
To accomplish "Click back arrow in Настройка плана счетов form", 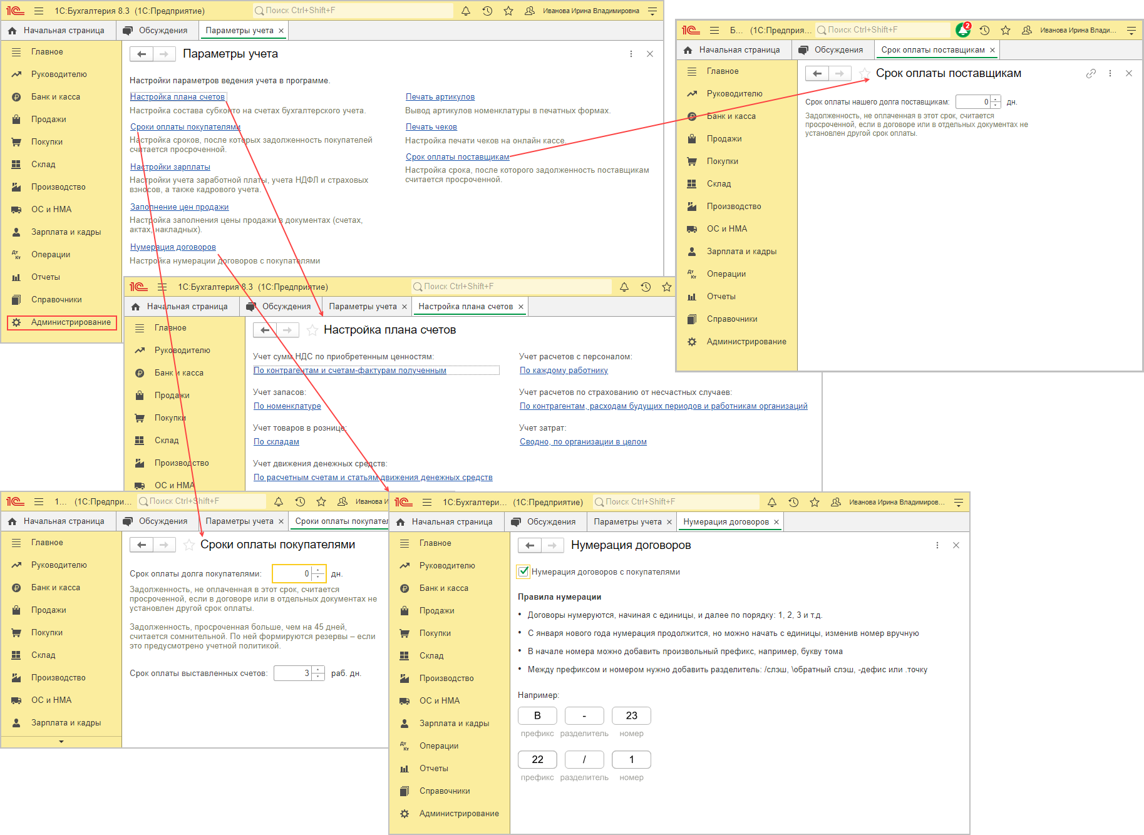I will 265,330.
